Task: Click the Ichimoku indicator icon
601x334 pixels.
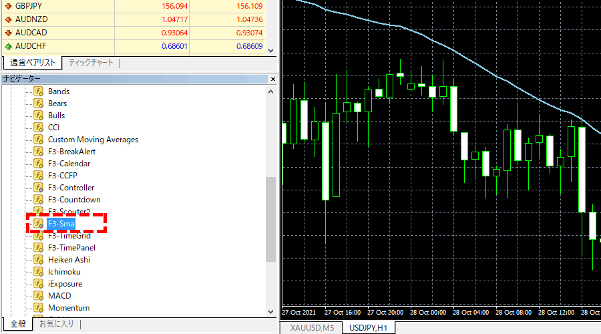Action: click(x=39, y=272)
